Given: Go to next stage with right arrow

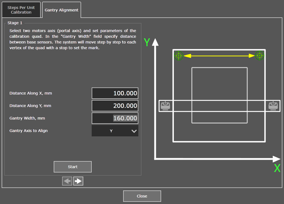Looking at the screenshot, I should [78, 181].
